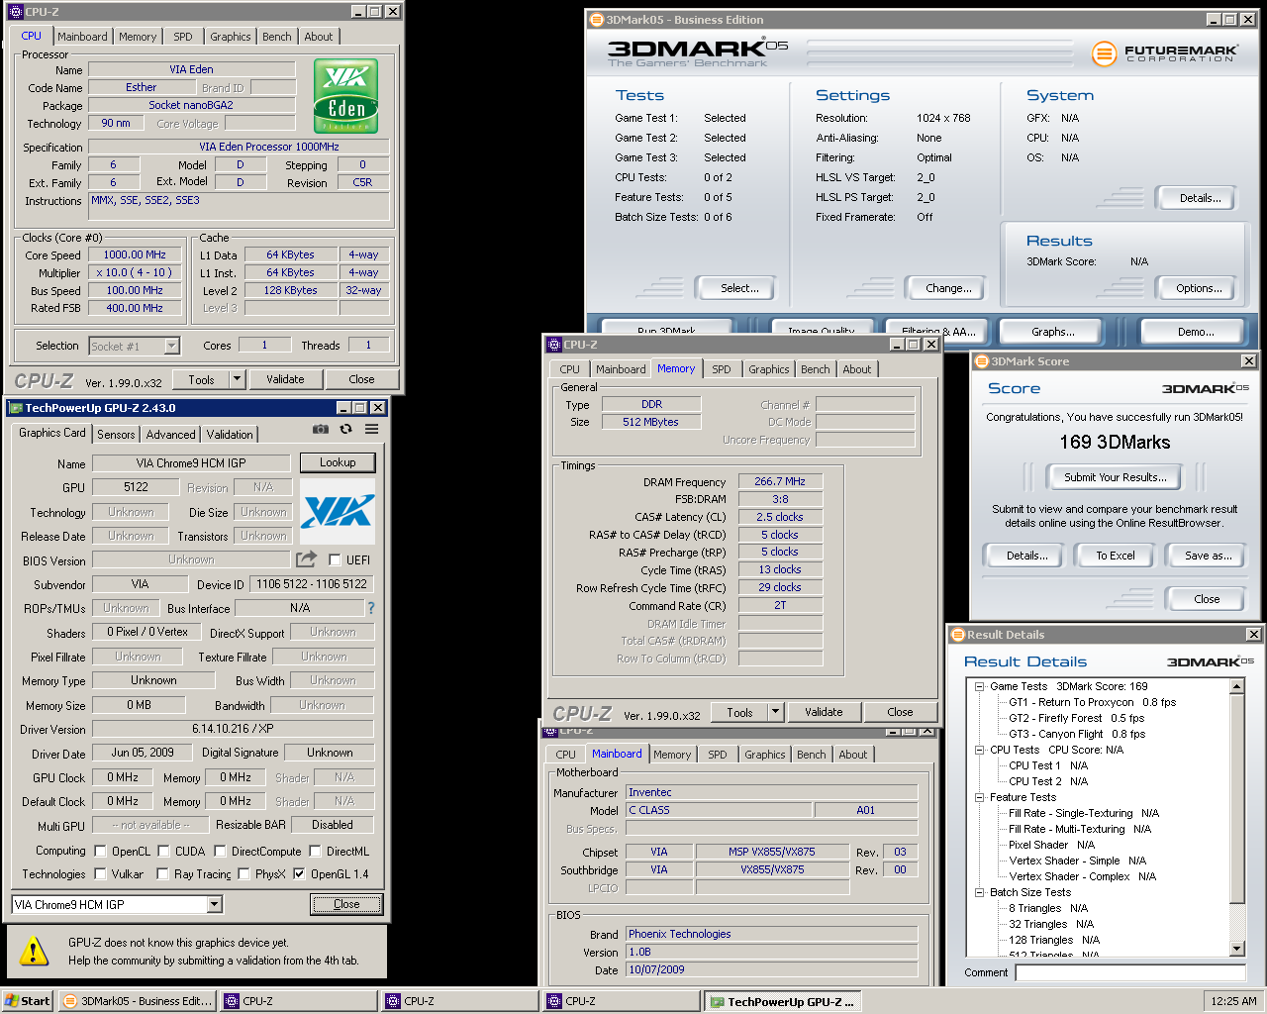Collapse the Batch Size Tests tree node
This screenshot has height=1014, width=1267.
coord(979,892)
